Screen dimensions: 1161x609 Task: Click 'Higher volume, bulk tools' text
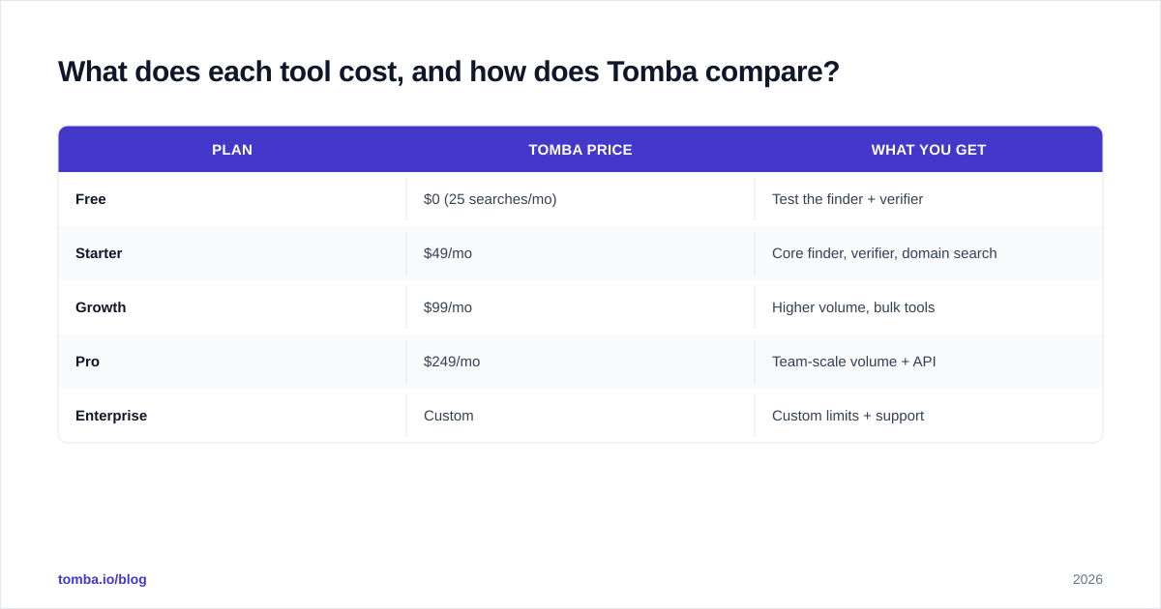853,307
